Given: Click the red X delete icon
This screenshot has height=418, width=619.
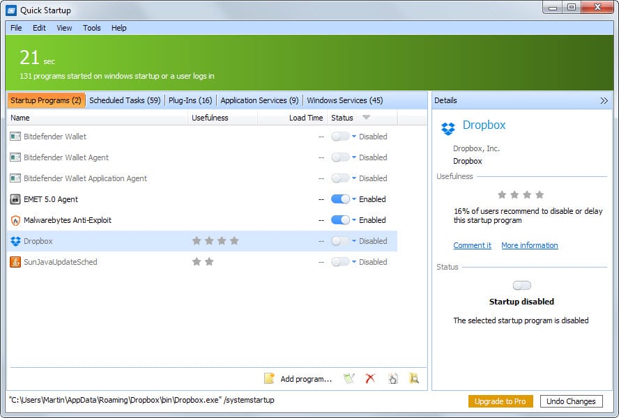Looking at the screenshot, I should point(370,378).
